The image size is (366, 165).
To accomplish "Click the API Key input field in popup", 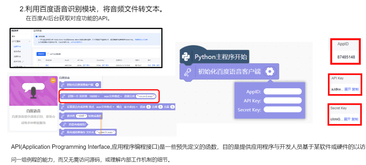I will (283, 100).
